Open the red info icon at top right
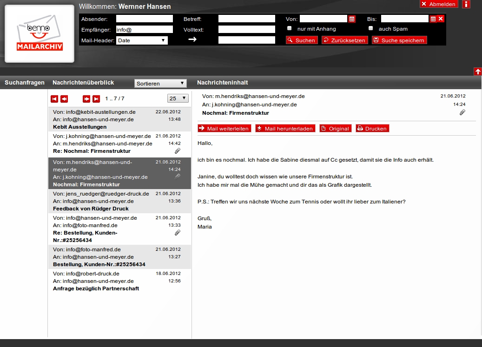Screen dimensions: 482x347 (x=466, y=4)
